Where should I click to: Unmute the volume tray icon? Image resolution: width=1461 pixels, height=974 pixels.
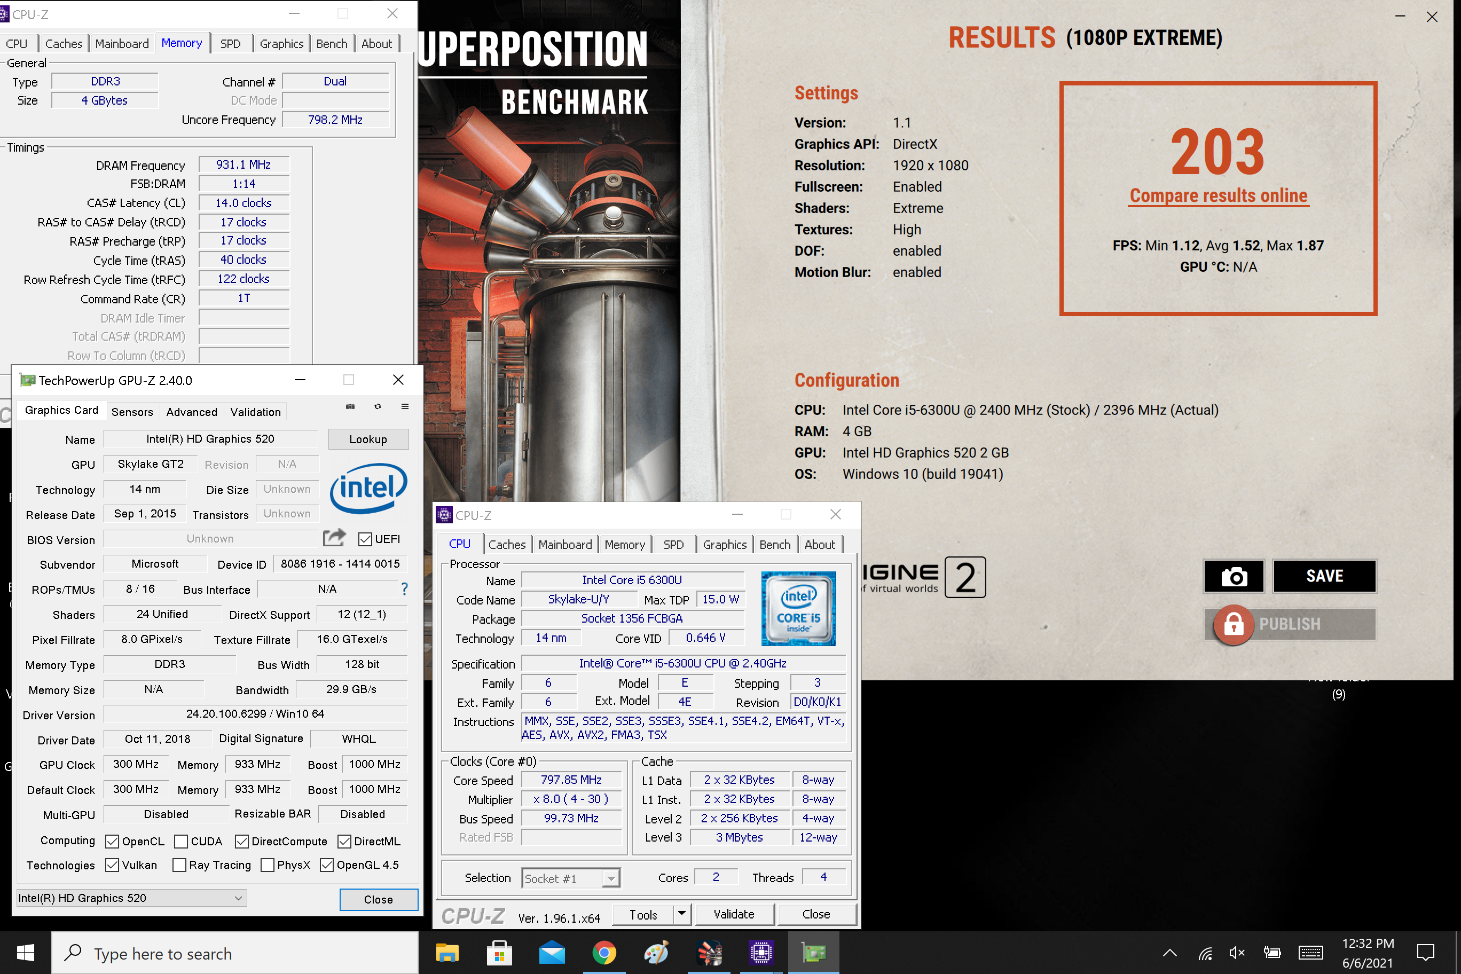click(x=1237, y=953)
